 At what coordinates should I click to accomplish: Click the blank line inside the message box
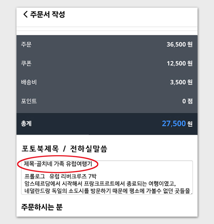point(107,170)
